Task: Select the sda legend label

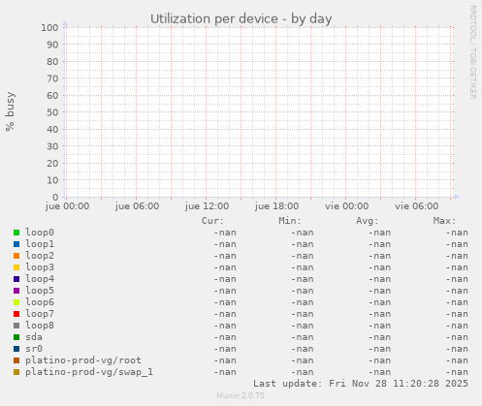Action: point(34,337)
